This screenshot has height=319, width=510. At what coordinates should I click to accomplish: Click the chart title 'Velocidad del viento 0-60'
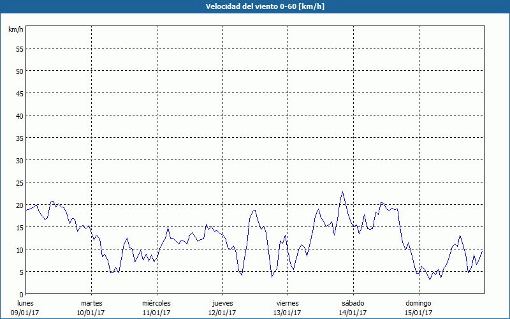[254, 7]
